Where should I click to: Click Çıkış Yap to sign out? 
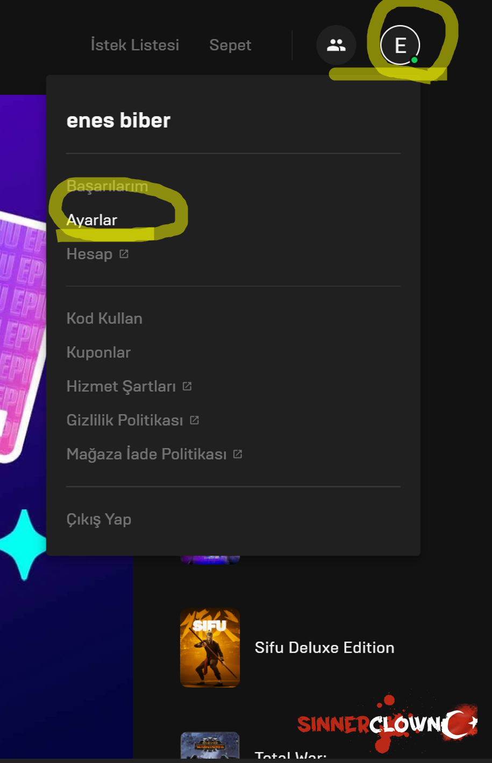click(x=99, y=519)
